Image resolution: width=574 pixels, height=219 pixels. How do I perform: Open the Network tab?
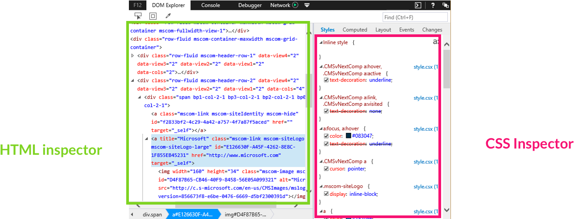click(x=280, y=5)
